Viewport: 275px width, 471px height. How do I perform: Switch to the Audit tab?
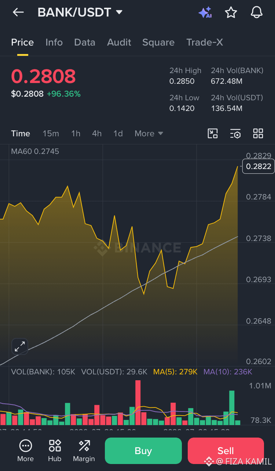119,43
